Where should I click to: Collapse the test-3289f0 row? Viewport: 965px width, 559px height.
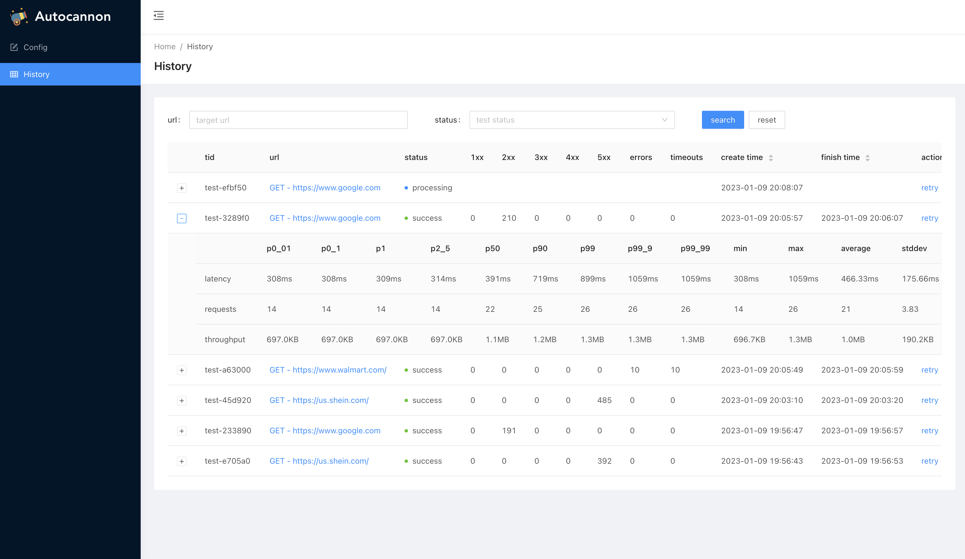tap(182, 218)
